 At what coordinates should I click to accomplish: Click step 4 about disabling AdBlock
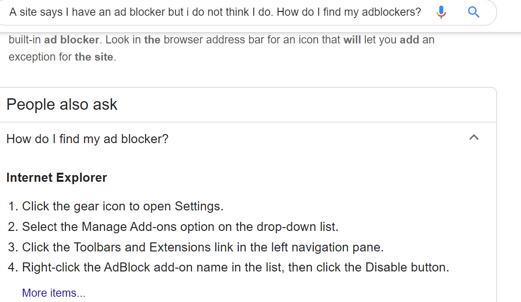235,267
